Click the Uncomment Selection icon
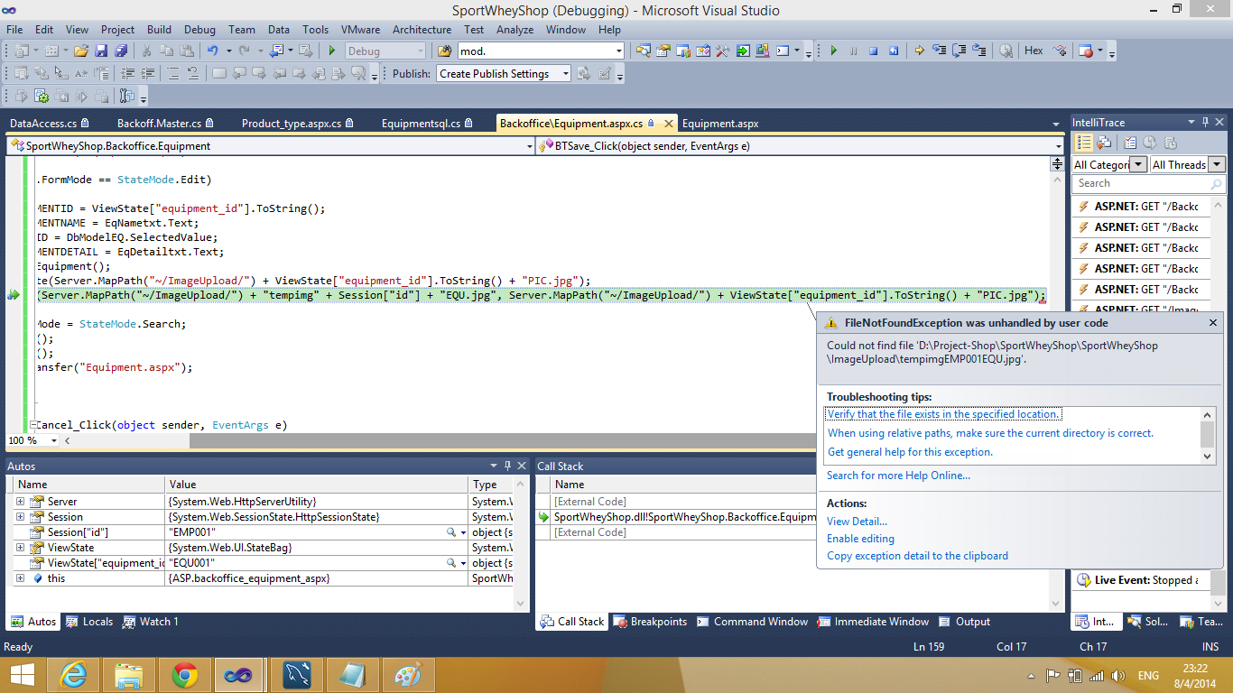Image resolution: width=1233 pixels, height=693 pixels. (193, 74)
